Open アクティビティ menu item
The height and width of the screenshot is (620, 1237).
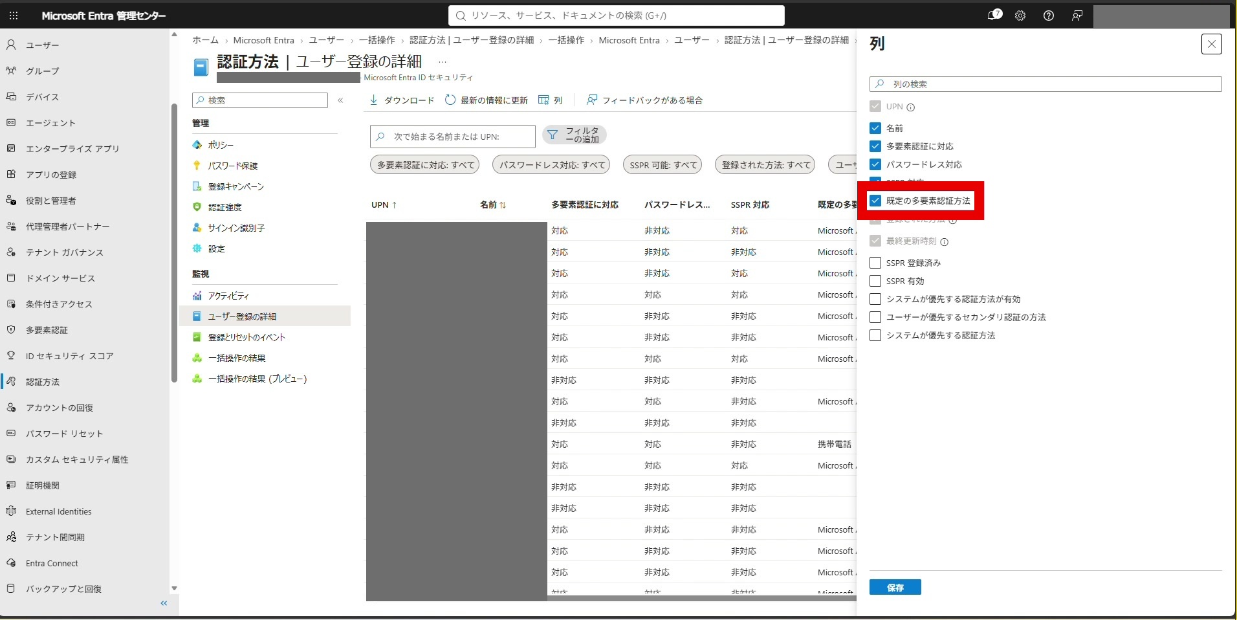click(228, 296)
